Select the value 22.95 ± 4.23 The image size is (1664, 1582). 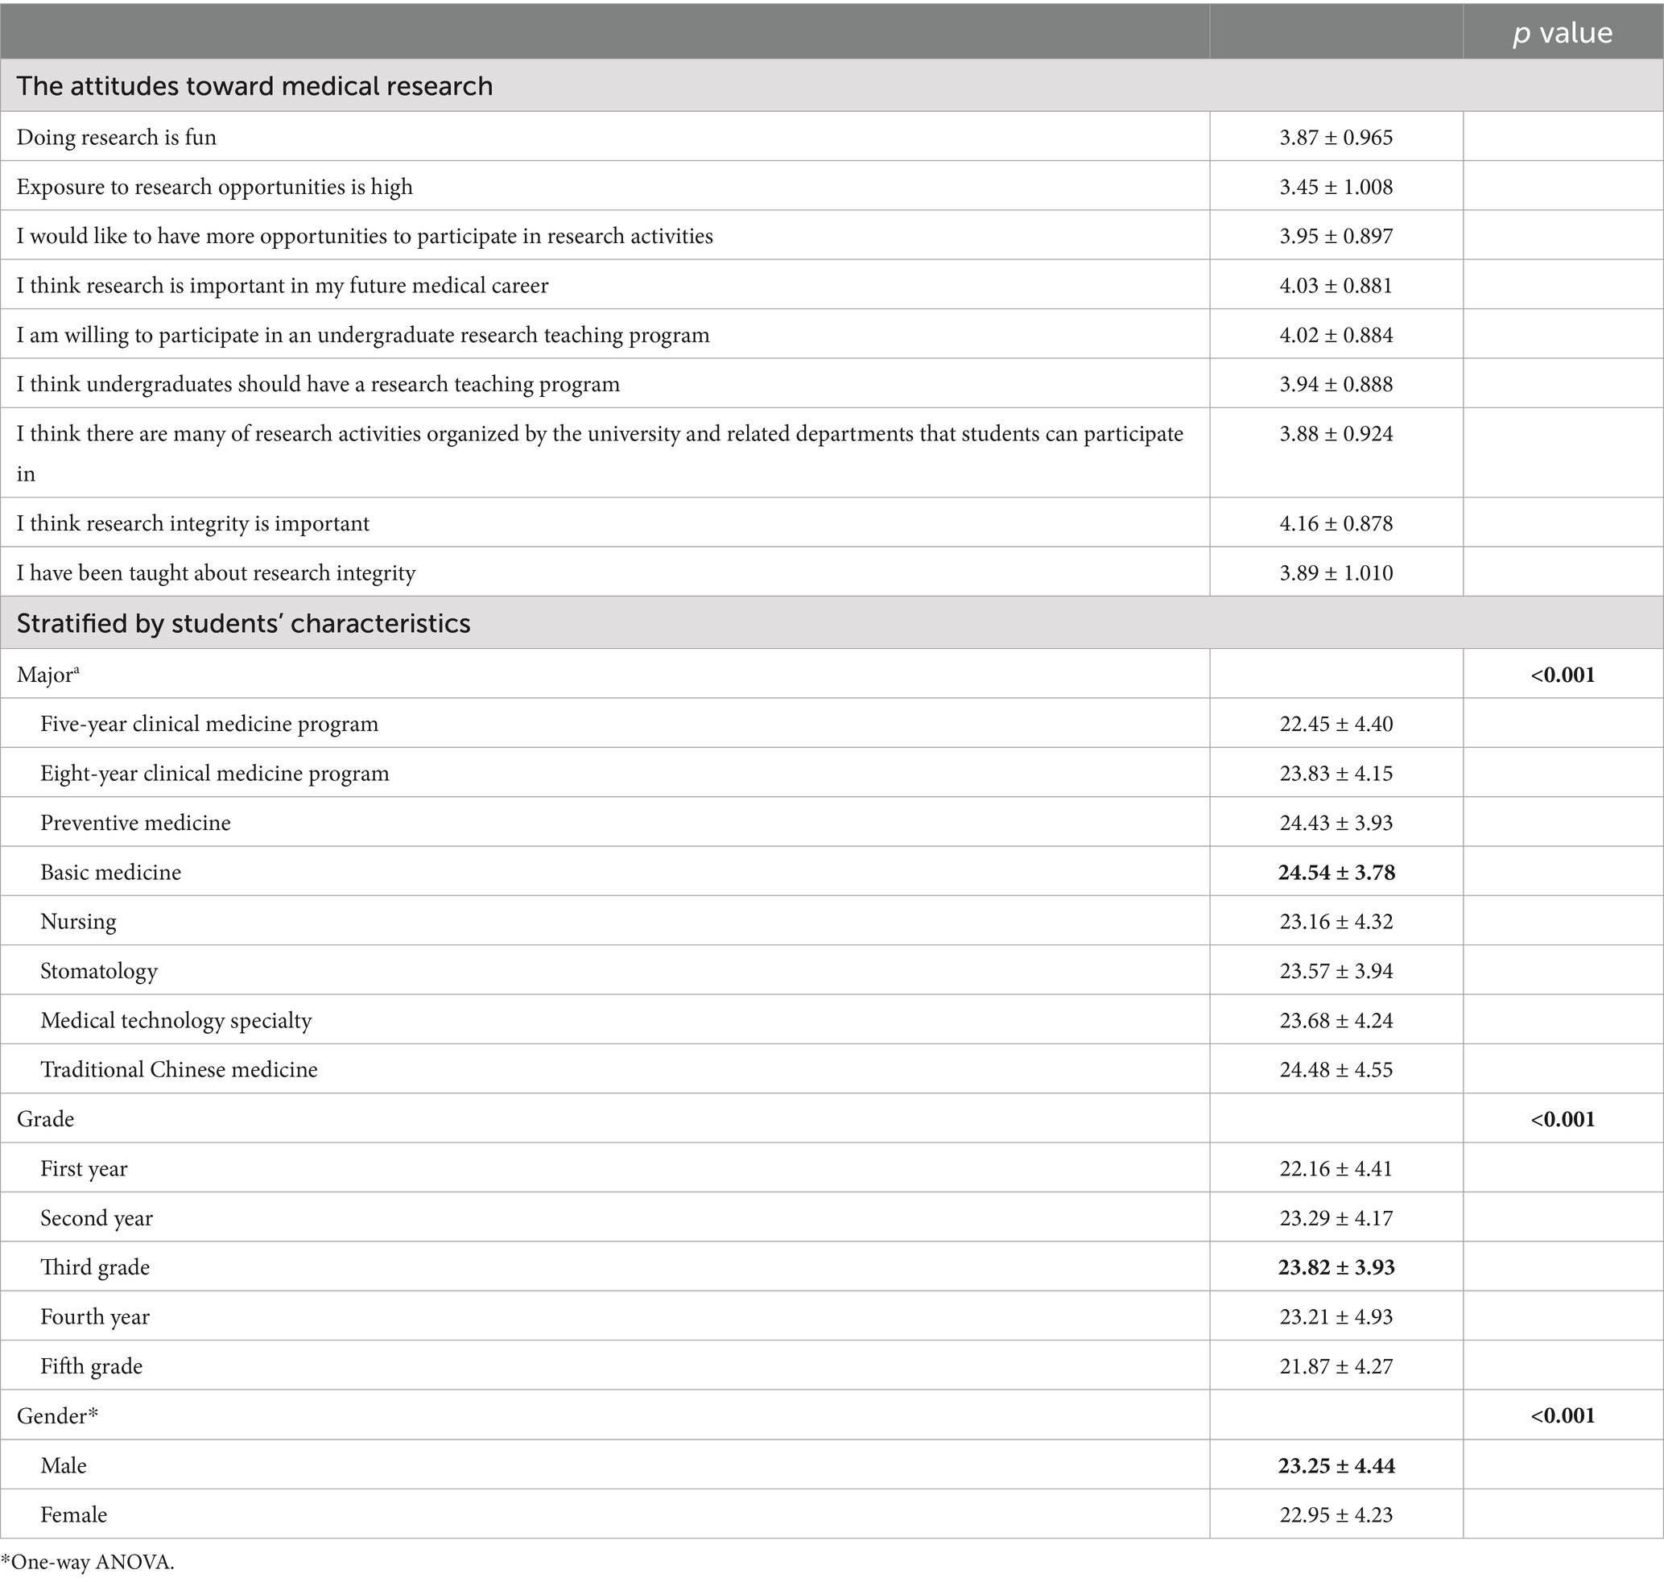click(1336, 1515)
